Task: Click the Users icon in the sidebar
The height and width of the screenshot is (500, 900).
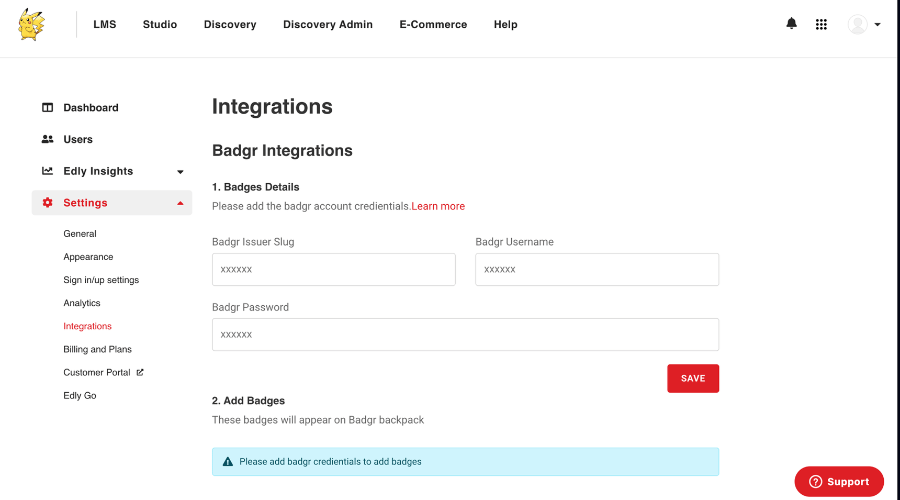Action: point(48,139)
